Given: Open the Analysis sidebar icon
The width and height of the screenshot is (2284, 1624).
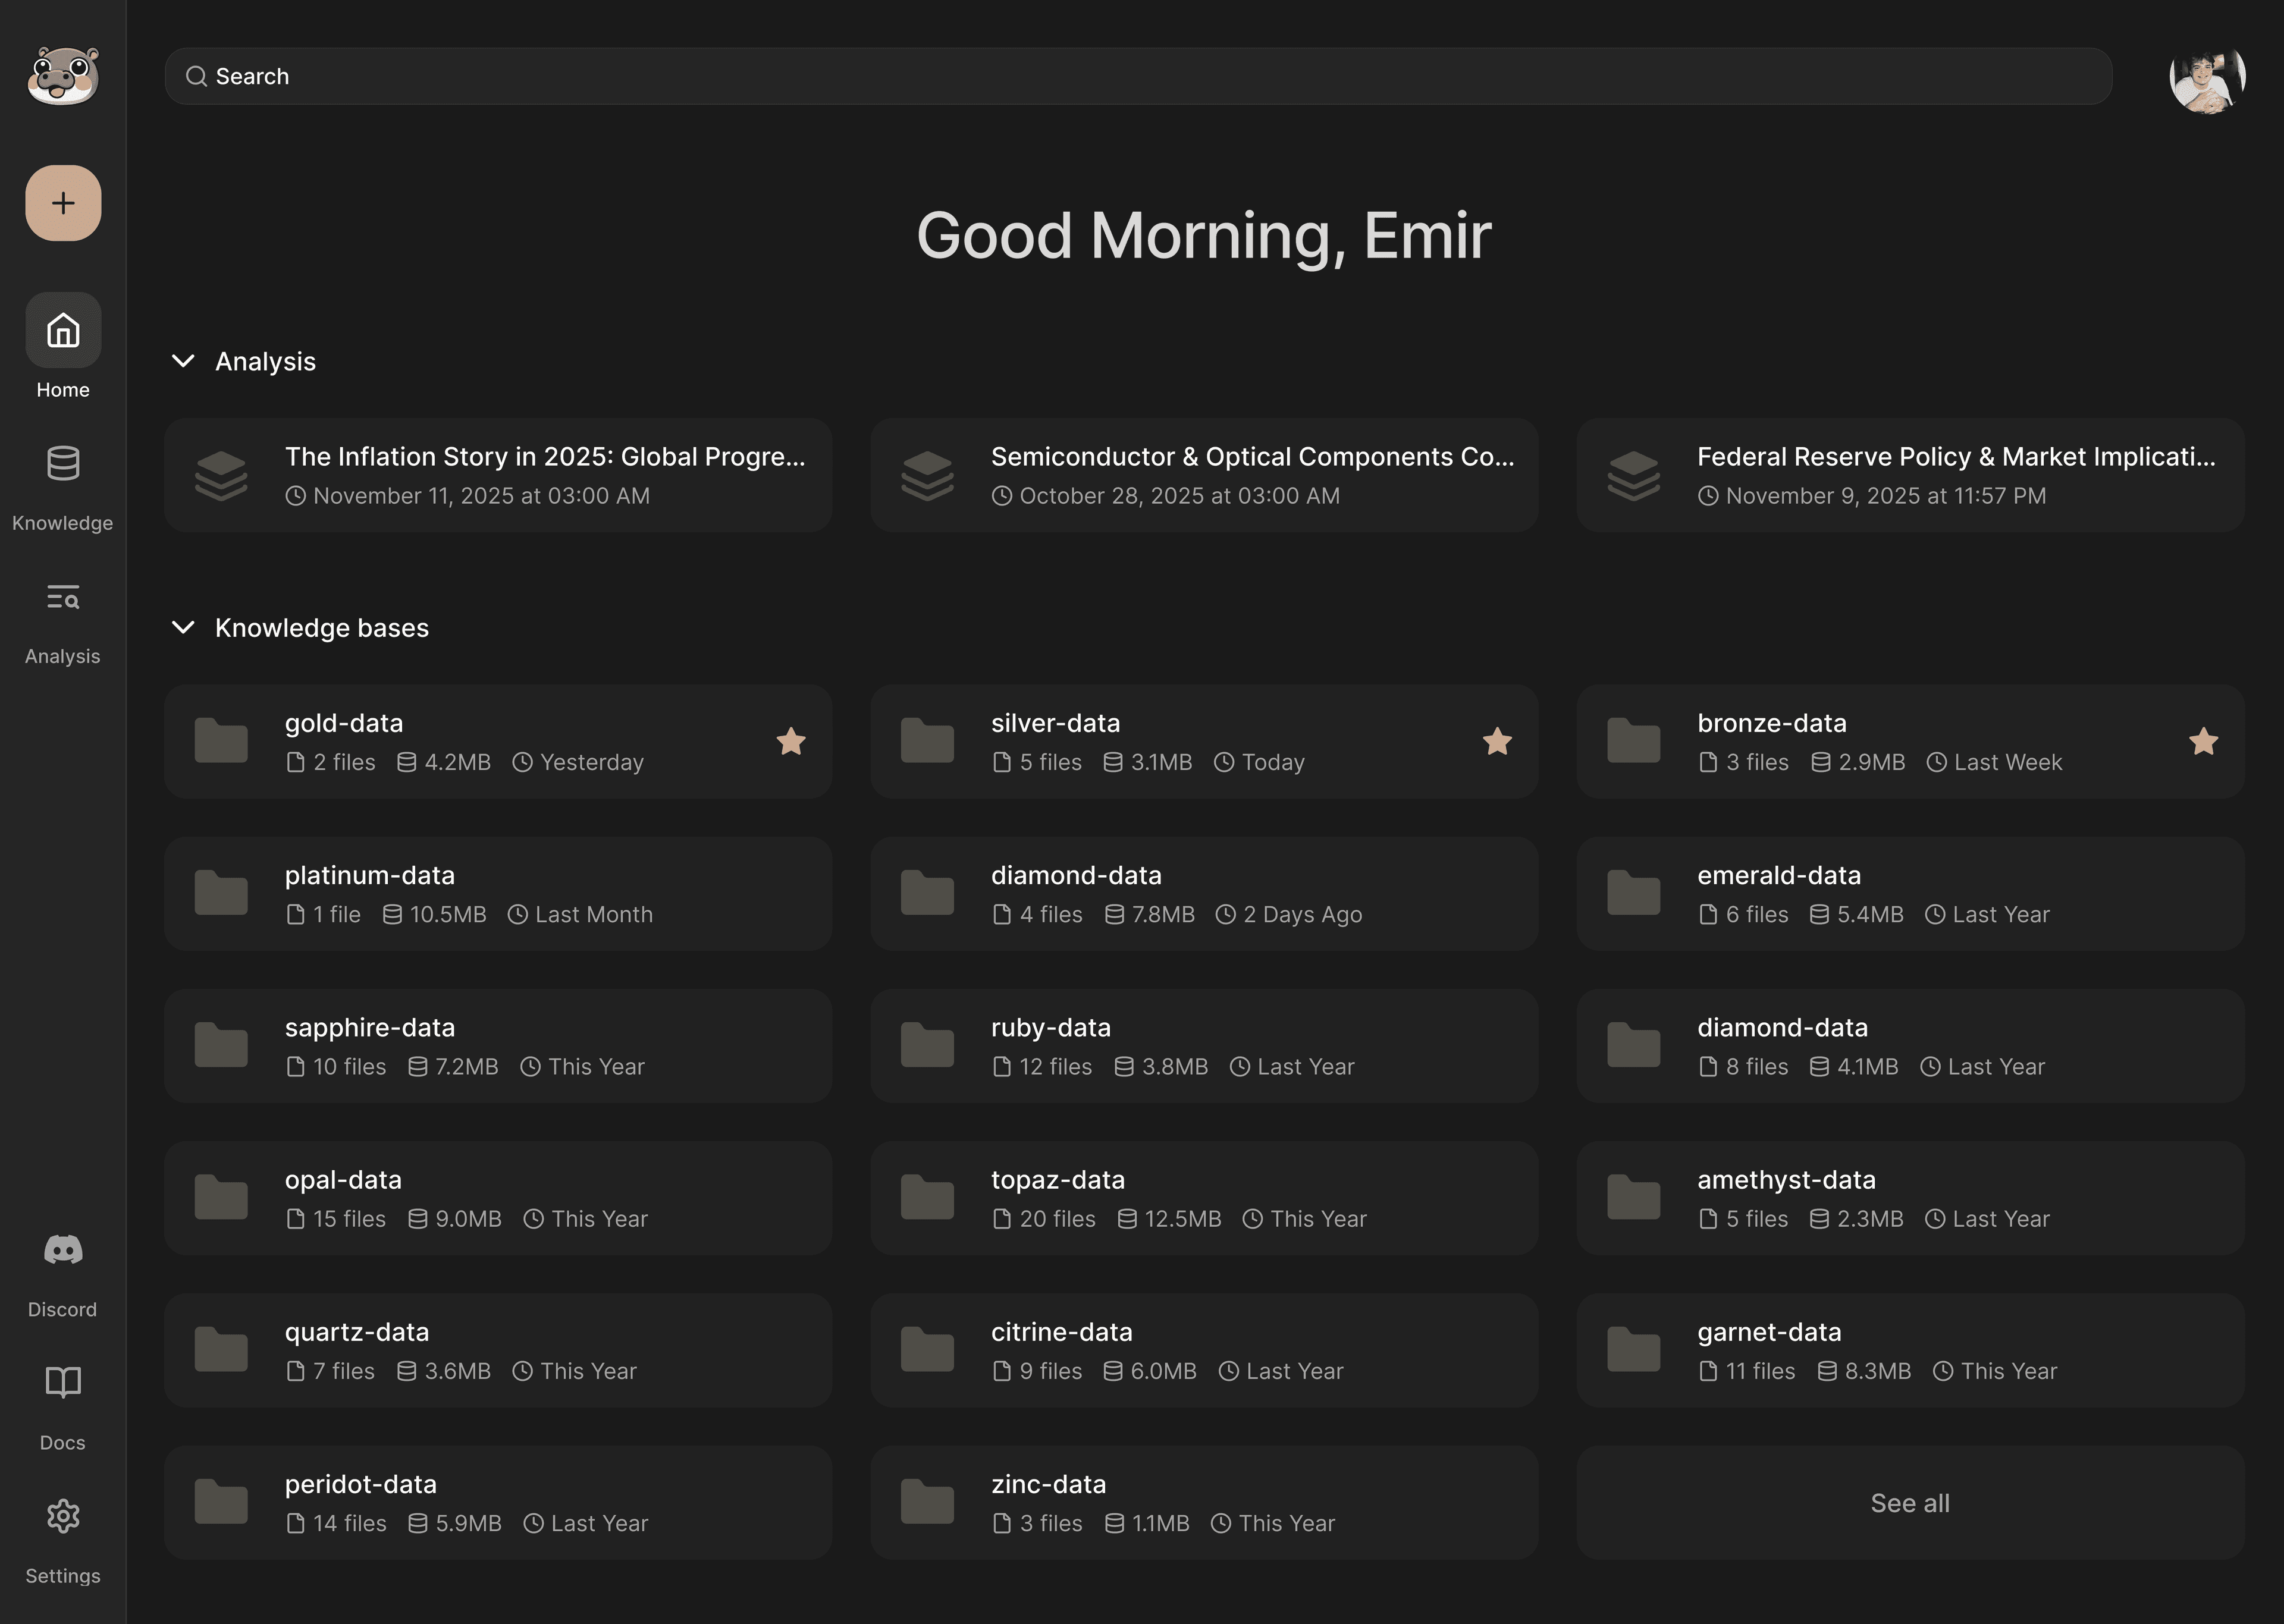Looking at the screenshot, I should (63, 597).
